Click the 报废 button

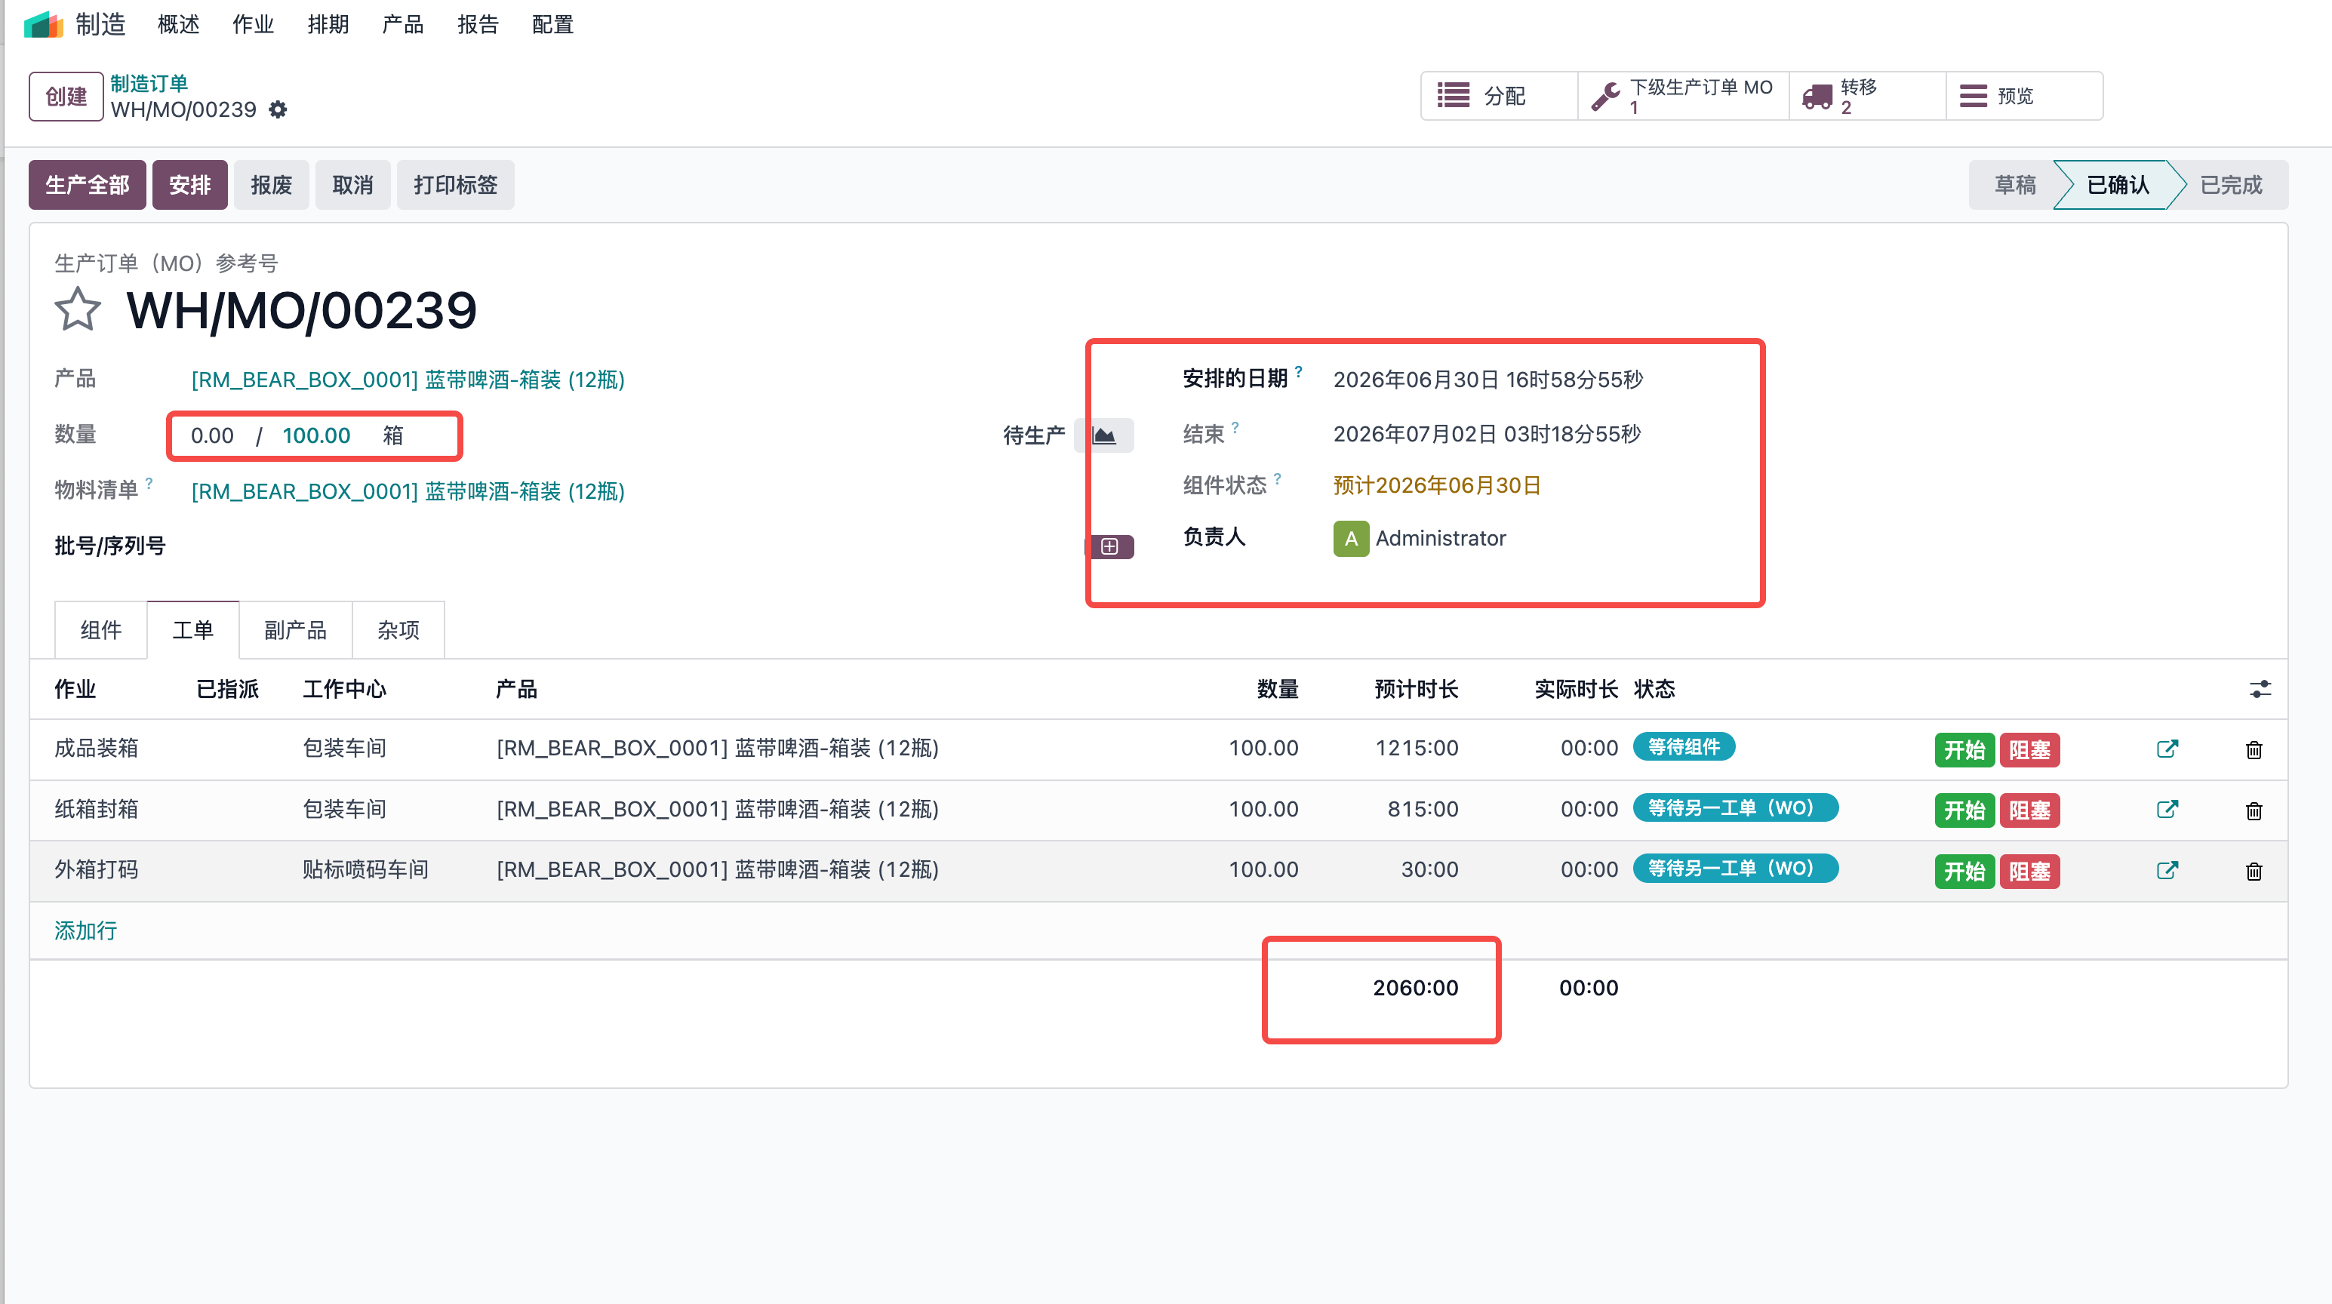[x=272, y=186]
